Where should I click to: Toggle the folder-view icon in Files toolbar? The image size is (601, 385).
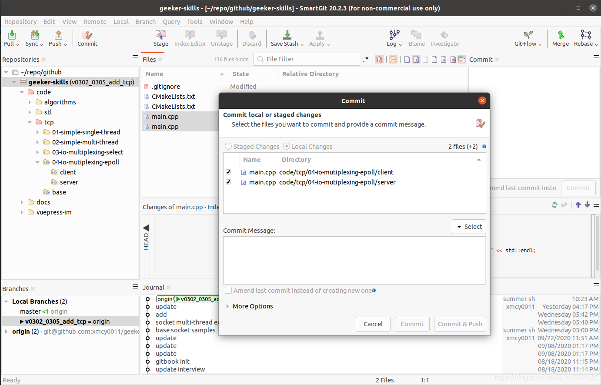click(393, 59)
